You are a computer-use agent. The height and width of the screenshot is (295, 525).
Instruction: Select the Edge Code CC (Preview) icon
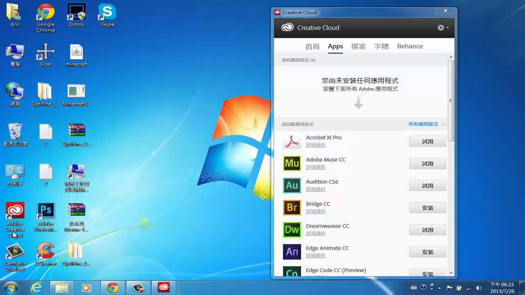292,272
